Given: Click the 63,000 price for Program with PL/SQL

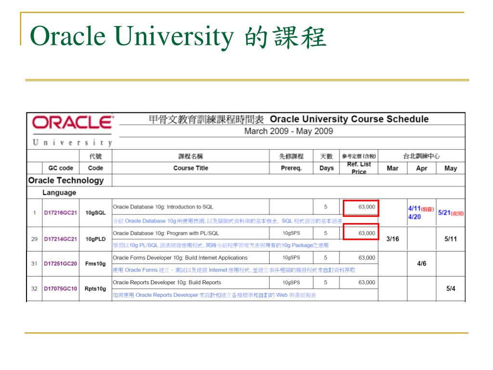Looking at the screenshot, I should 366,233.
